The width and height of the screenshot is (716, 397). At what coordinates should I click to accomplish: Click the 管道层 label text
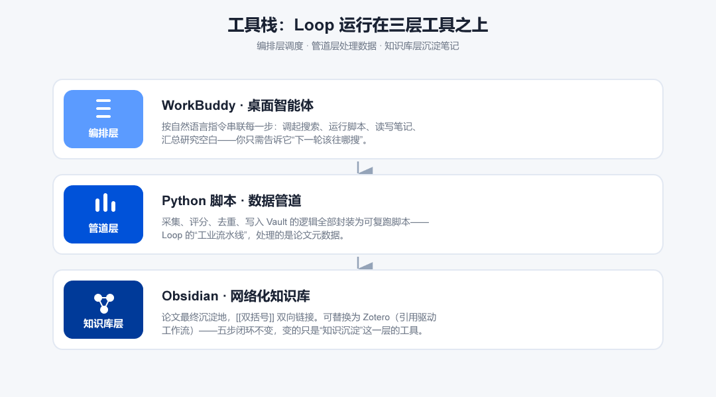point(103,228)
